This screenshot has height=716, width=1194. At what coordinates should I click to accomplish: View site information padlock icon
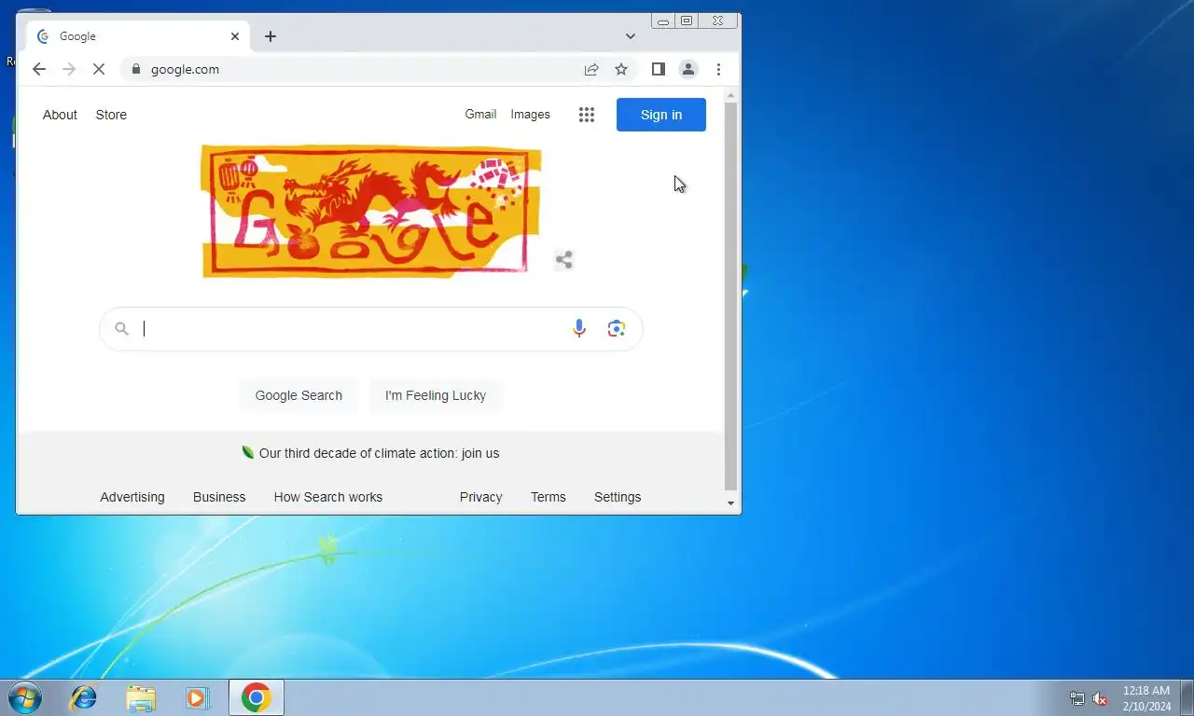point(136,69)
